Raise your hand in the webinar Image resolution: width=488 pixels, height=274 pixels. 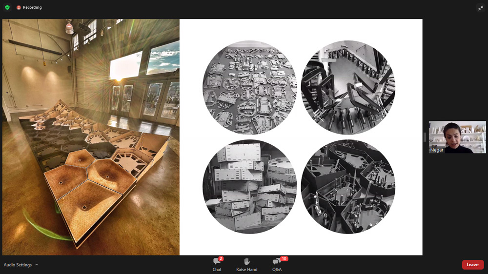246,264
